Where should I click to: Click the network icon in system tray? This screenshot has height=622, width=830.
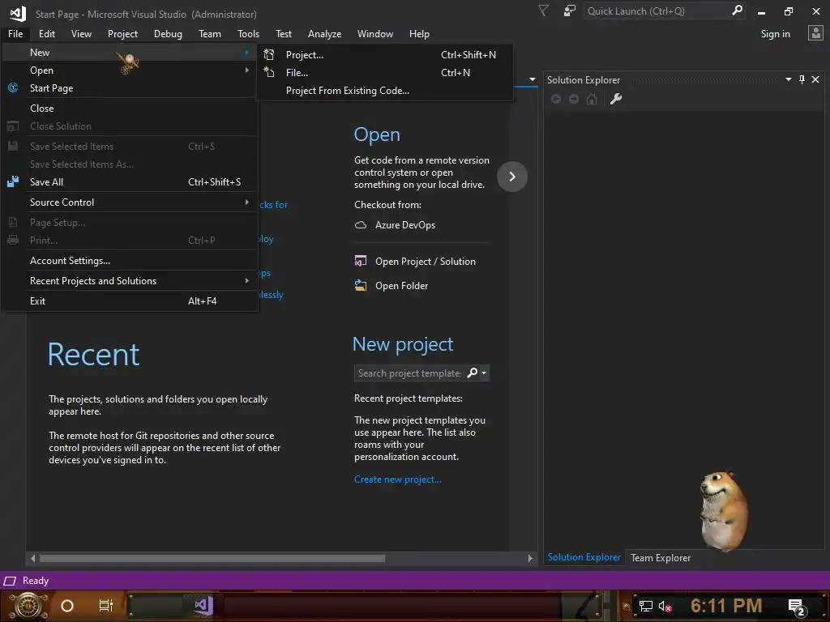coord(646,606)
